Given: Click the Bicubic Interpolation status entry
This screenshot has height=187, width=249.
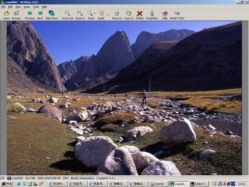Looking at the screenshot, I should [x=82, y=178].
